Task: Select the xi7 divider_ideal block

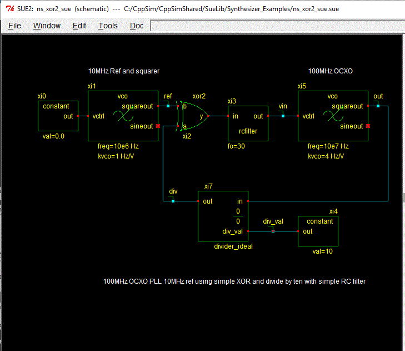Action: tap(223, 216)
